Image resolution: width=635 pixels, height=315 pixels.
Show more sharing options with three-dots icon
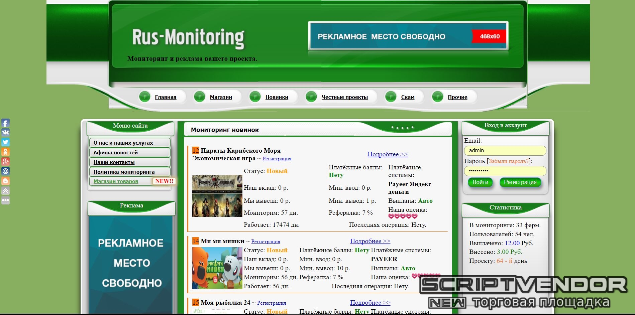pos(5,200)
